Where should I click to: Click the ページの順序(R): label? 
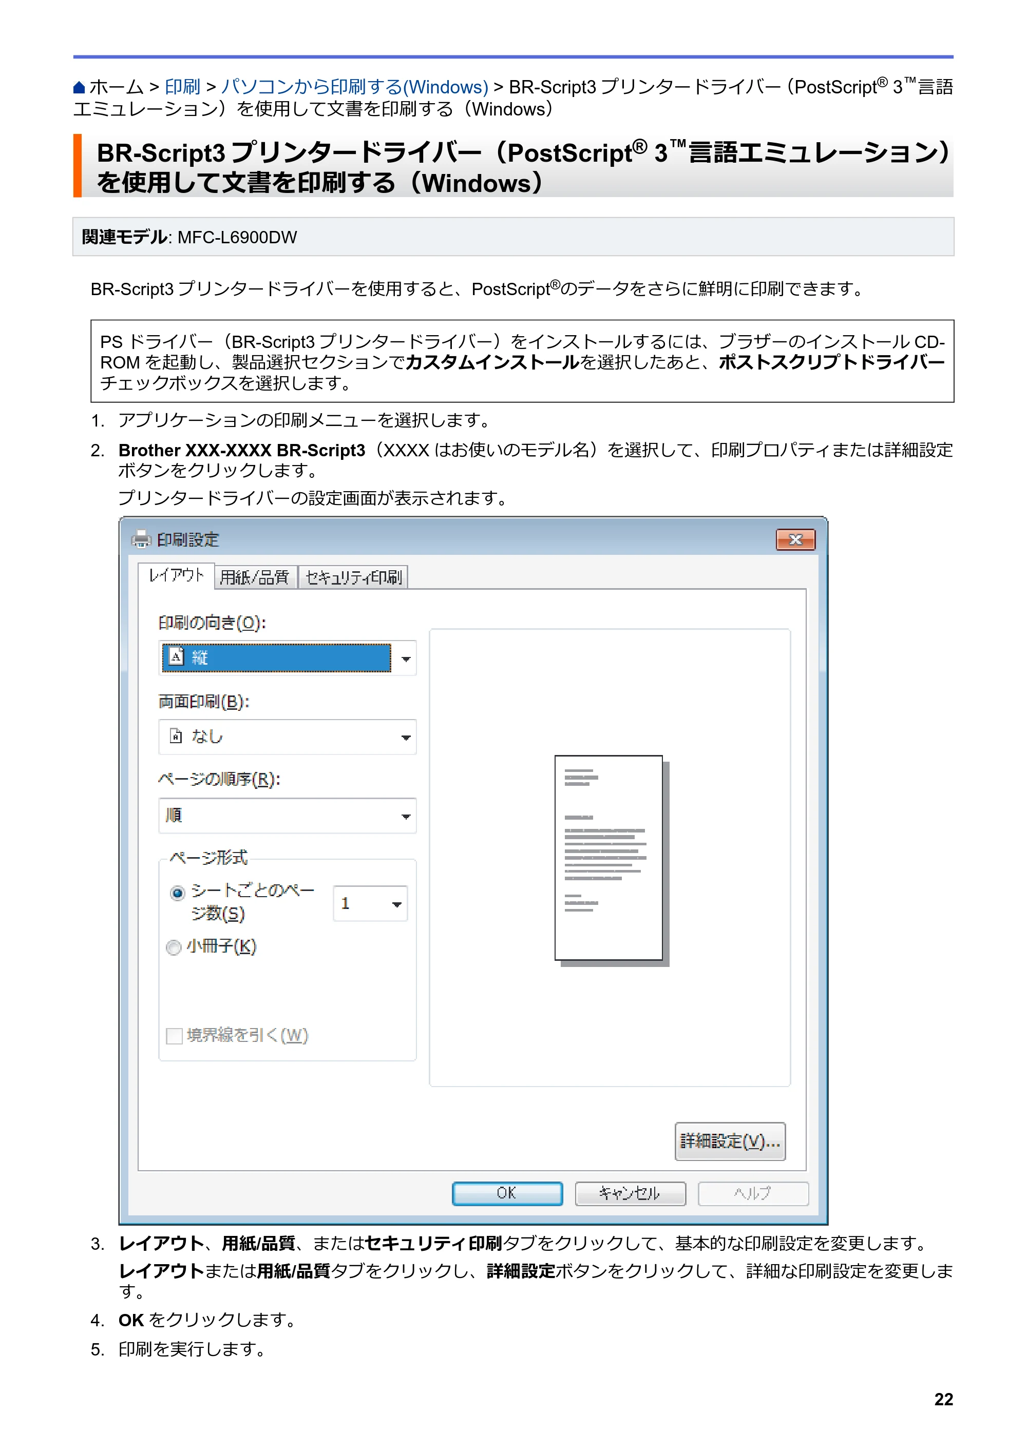coord(219,779)
